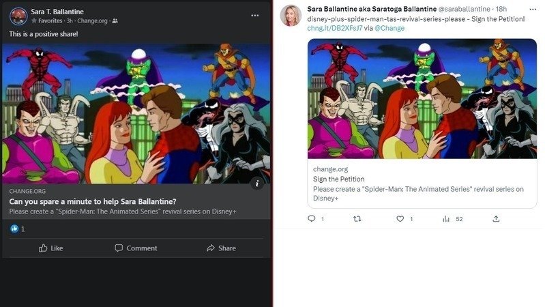Image resolution: width=545 pixels, height=307 pixels.
Task: Click the tweet share upload icon
Action: tap(496, 219)
